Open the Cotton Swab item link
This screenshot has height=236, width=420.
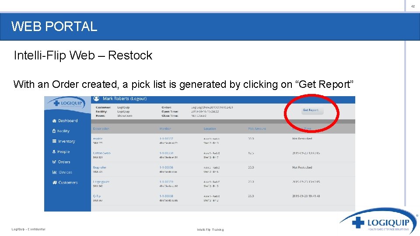pos(101,153)
